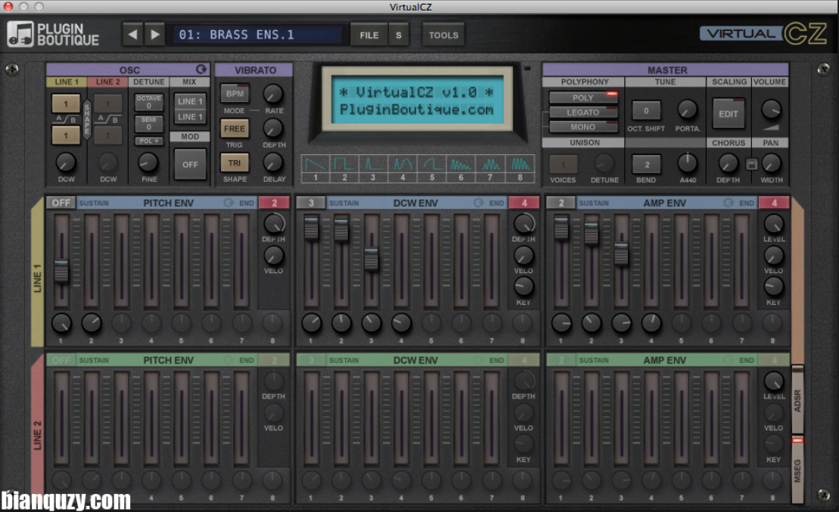
Task: Select the LINE 1 tab in OSC
Action: click(67, 82)
